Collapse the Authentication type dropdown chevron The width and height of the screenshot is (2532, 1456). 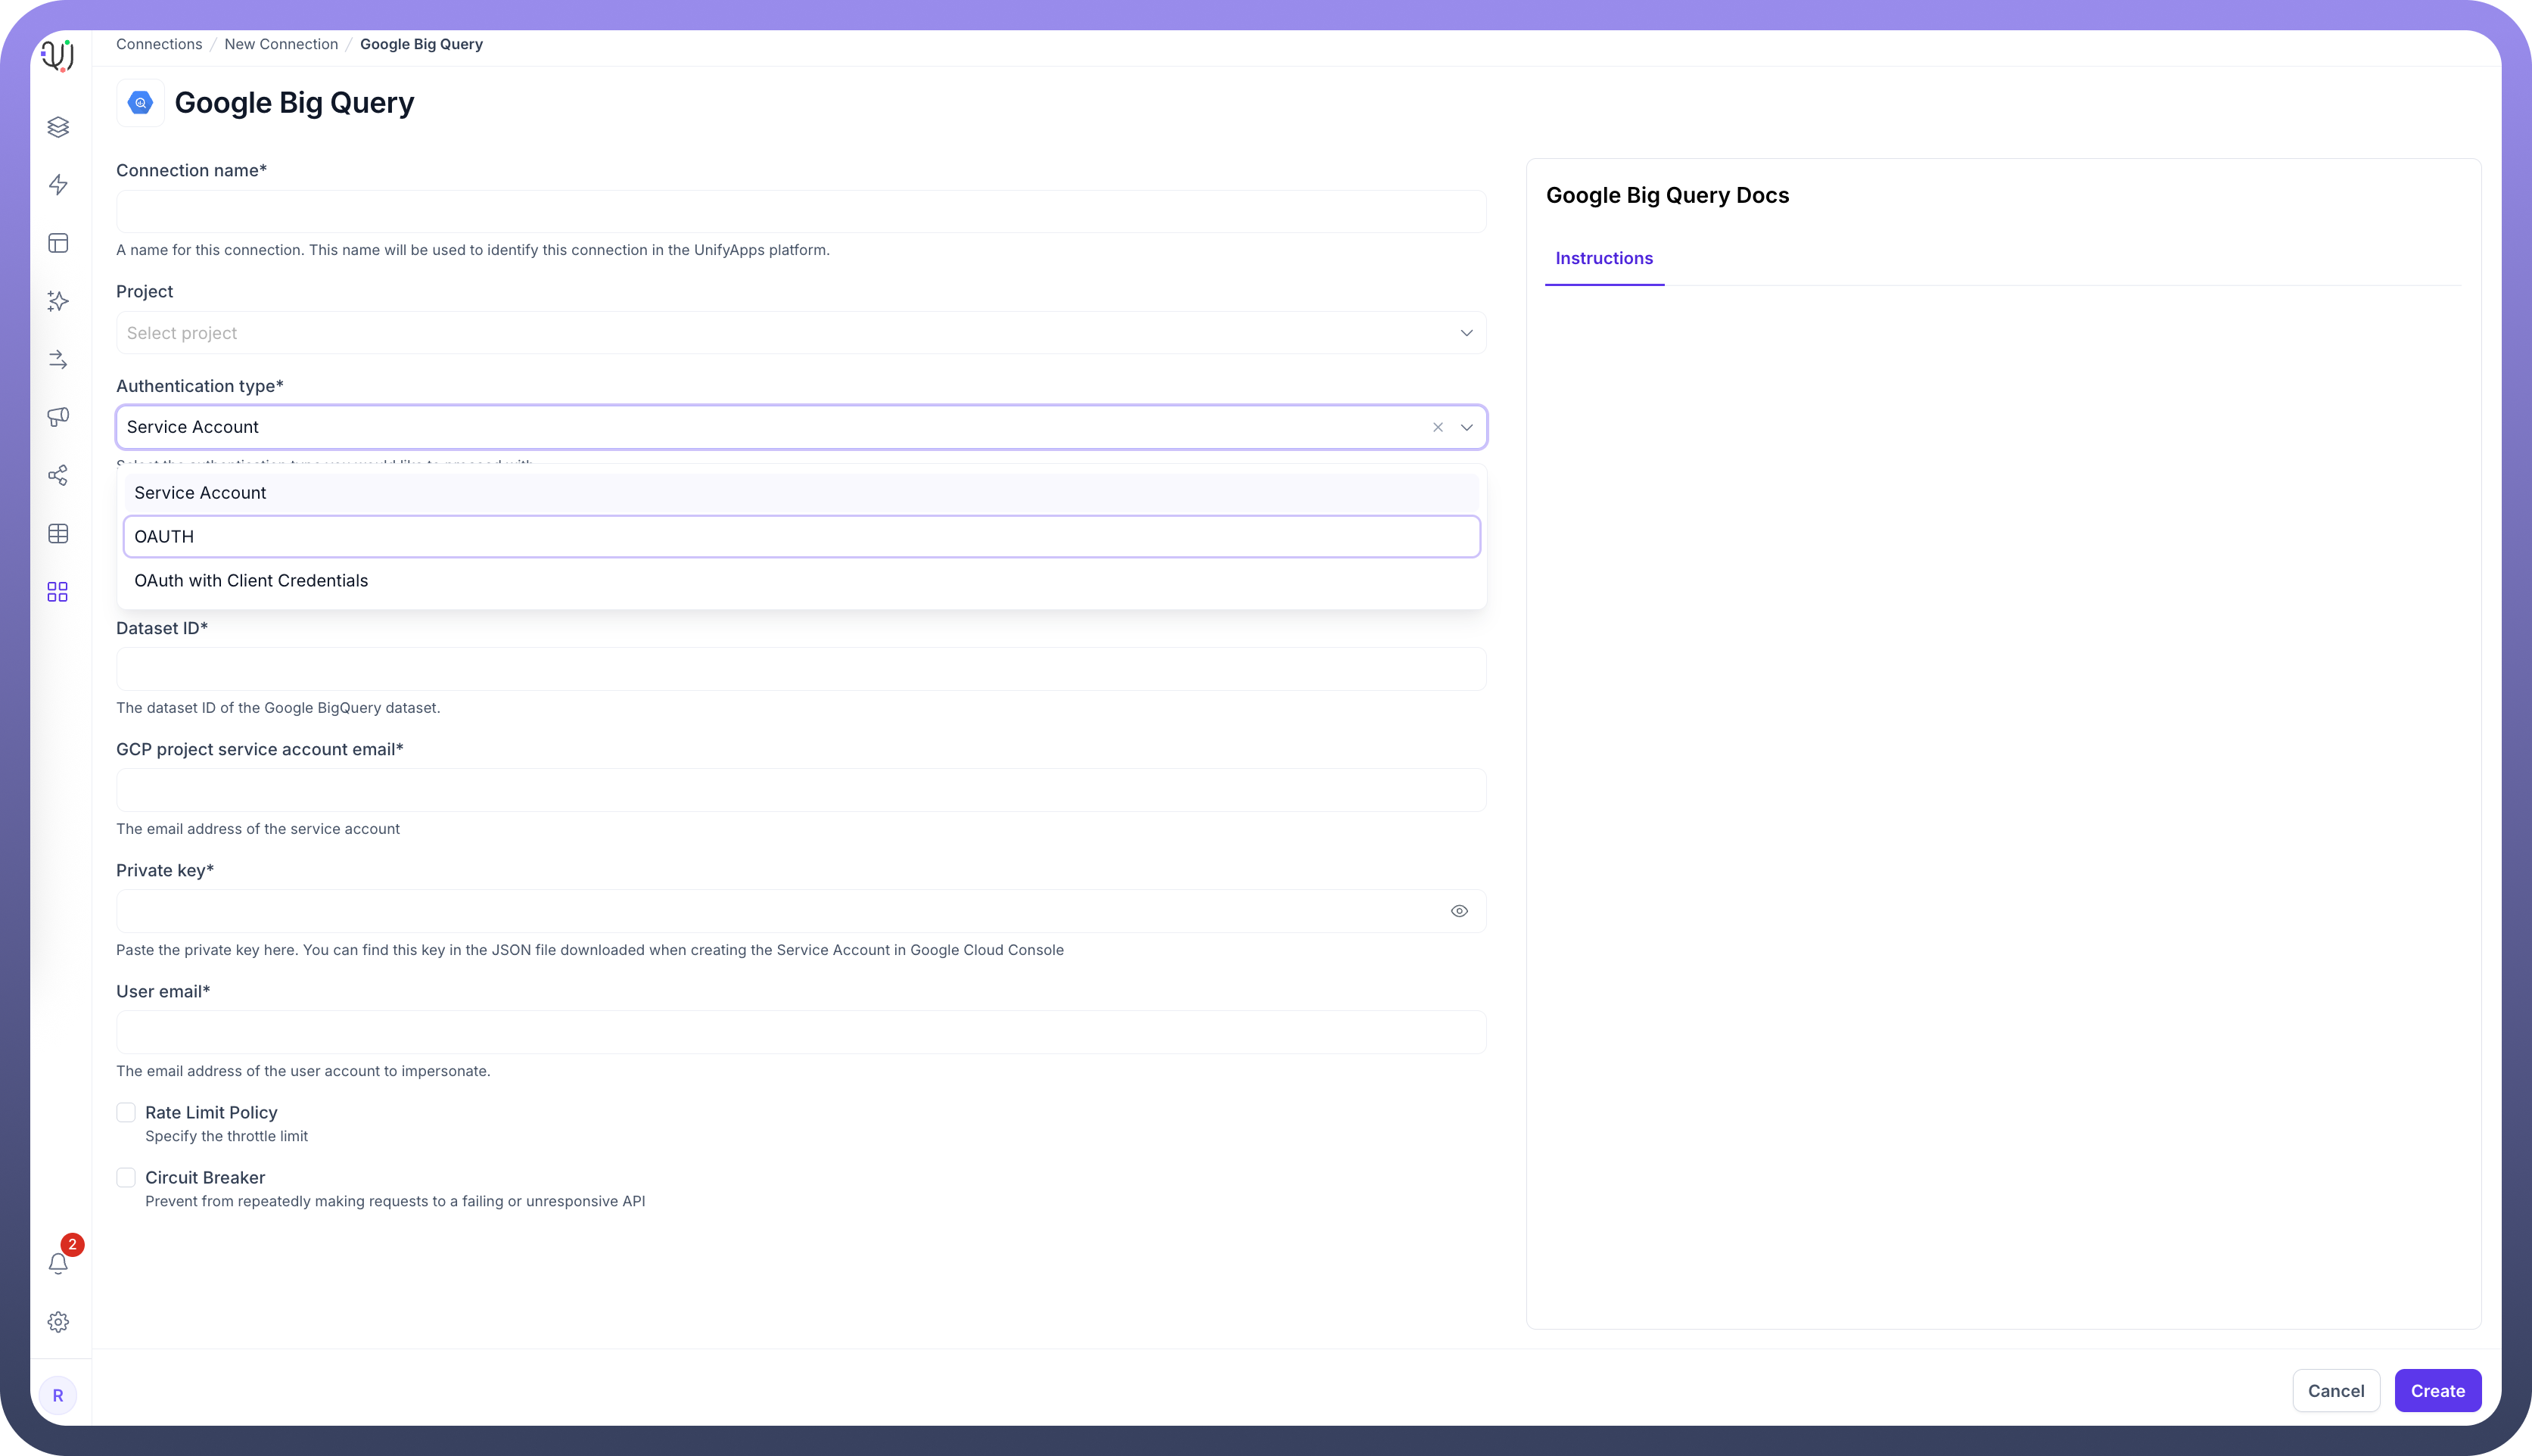point(1466,427)
